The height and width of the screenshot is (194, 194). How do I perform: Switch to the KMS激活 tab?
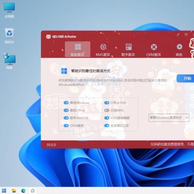[x=103, y=50]
